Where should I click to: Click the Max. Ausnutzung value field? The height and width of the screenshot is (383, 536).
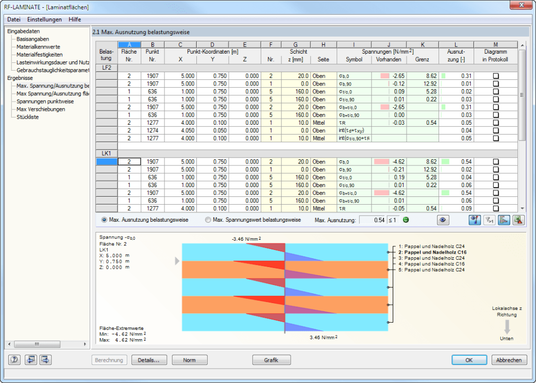tap(372, 220)
